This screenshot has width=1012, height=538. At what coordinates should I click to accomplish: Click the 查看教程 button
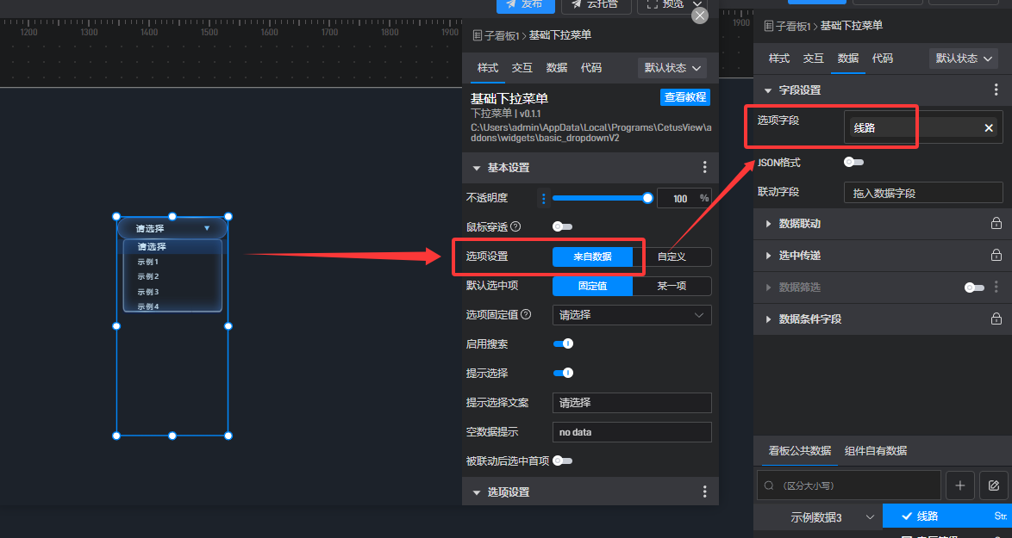pos(685,97)
